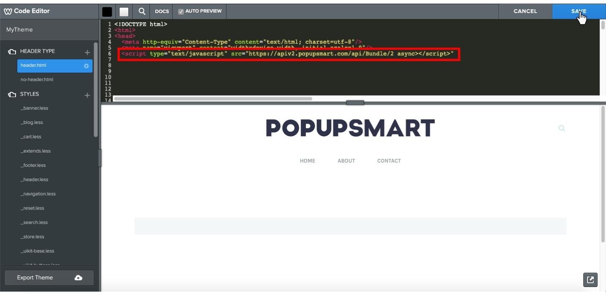Open CONTACT in the preview navigation
The width and height of the screenshot is (606, 295).
click(x=389, y=161)
